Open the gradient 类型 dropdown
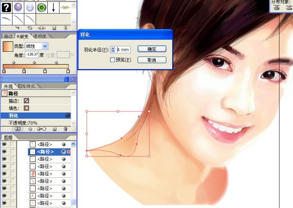The height and width of the screenshot is (208, 293). tap(45, 46)
